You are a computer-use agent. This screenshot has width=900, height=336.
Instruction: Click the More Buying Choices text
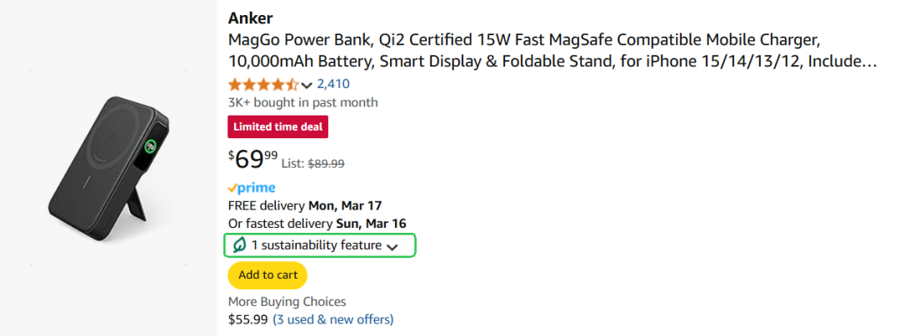pyautogui.click(x=287, y=302)
